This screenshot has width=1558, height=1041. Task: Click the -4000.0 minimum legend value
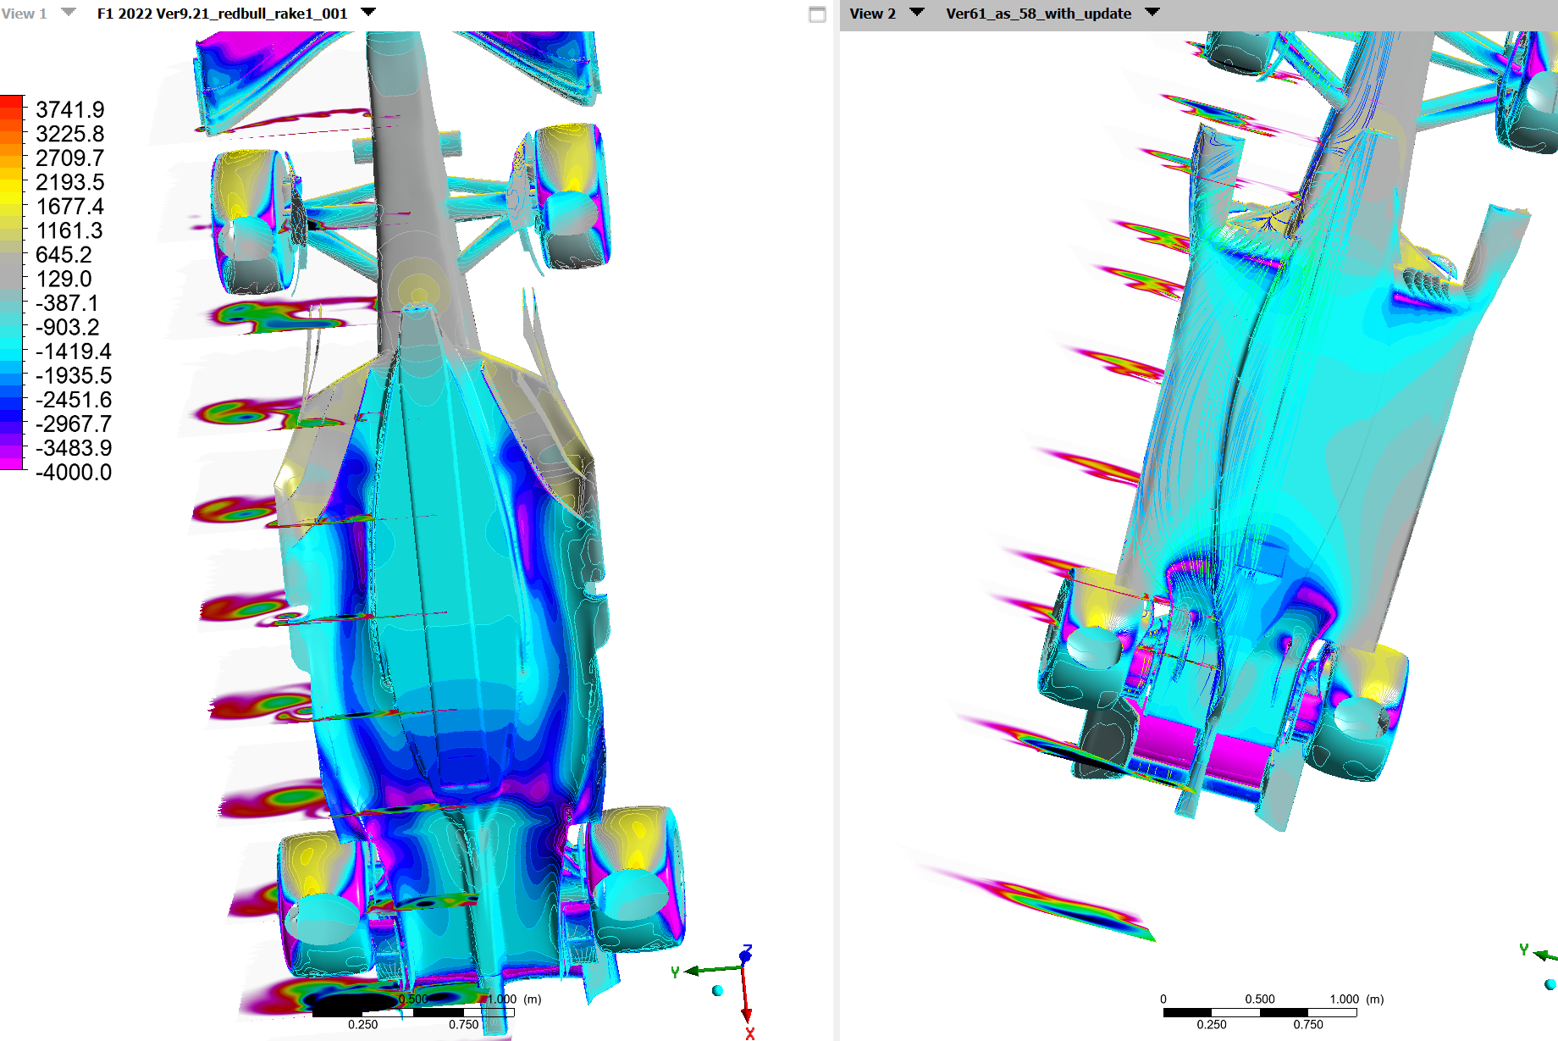73,472
